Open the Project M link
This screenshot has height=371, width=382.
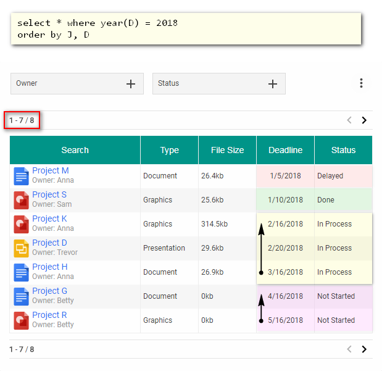coord(51,171)
